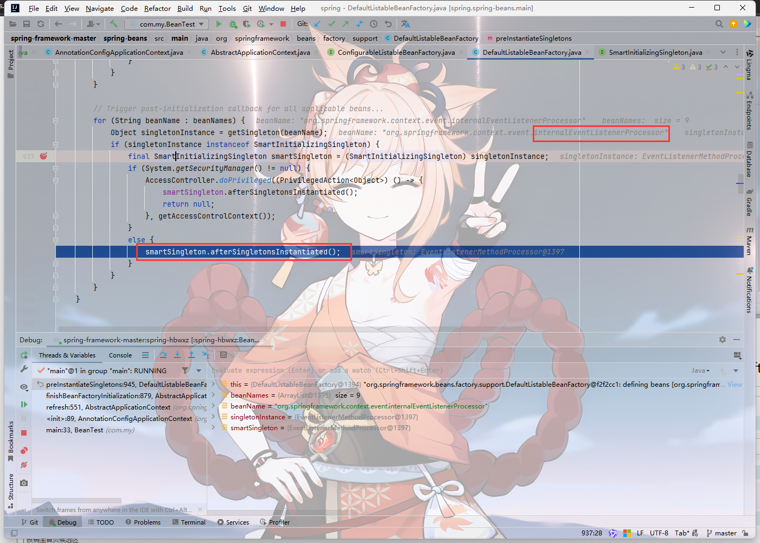Click the Step Out debugger icon
Viewport: 760px width, 543px height.
pos(191,355)
